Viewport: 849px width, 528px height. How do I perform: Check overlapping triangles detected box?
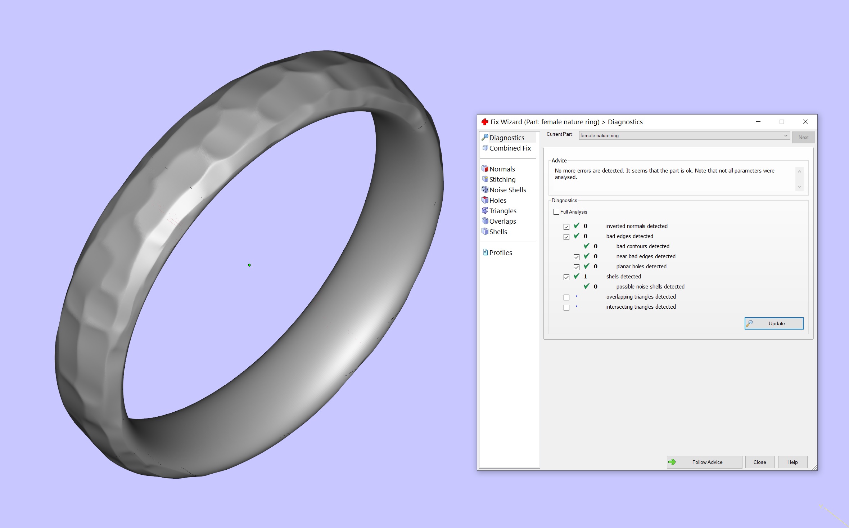tap(566, 297)
